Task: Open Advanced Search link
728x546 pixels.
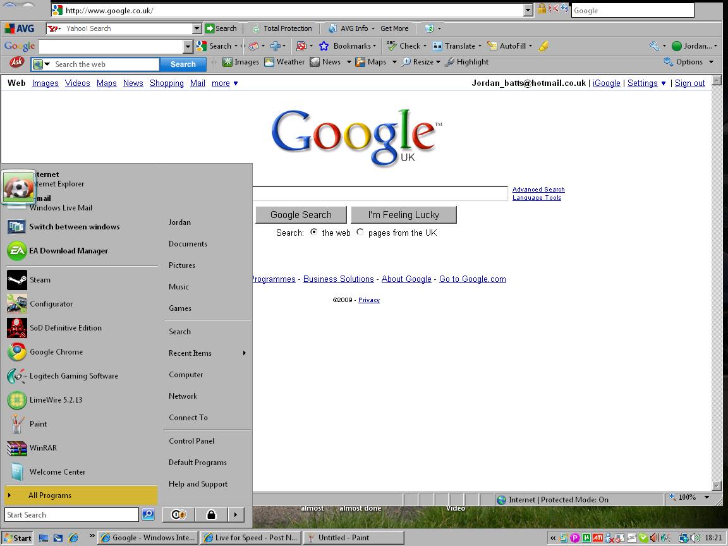Action: coord(538,190)
